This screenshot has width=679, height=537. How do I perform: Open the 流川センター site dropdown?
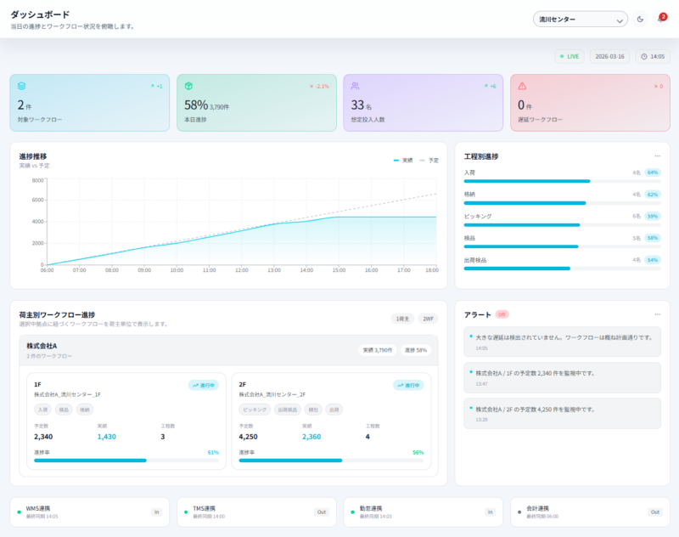[x=581, y=19]
